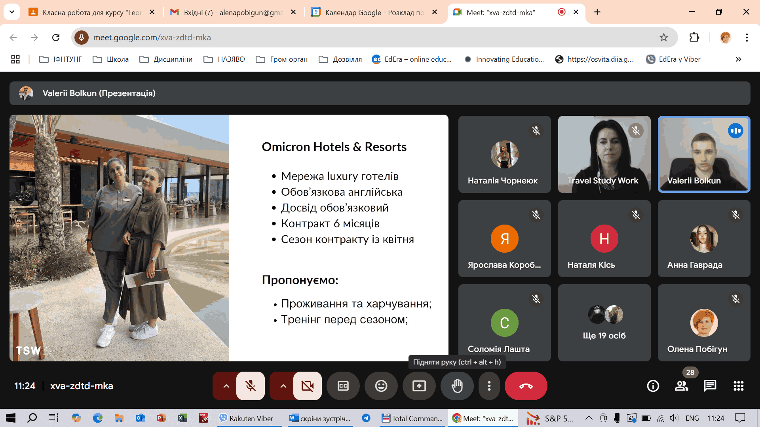Click the Valerii Bolkun video tile
The height and width of the screenshot is (427, 760).
[x=704, y=154]
